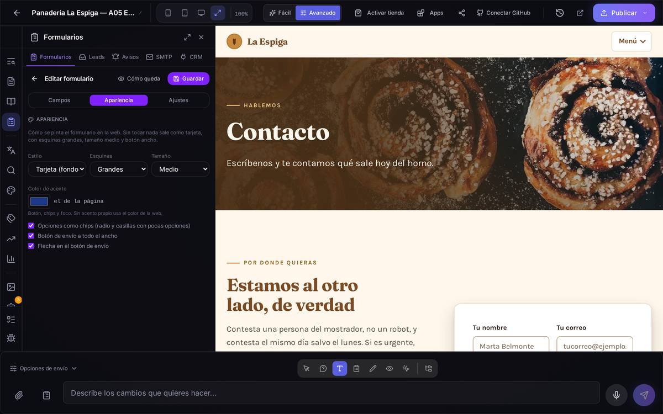This screenshot has height=414, width=663.
Task: Open Apps from the top bar
Action: (x=430, y=13)
